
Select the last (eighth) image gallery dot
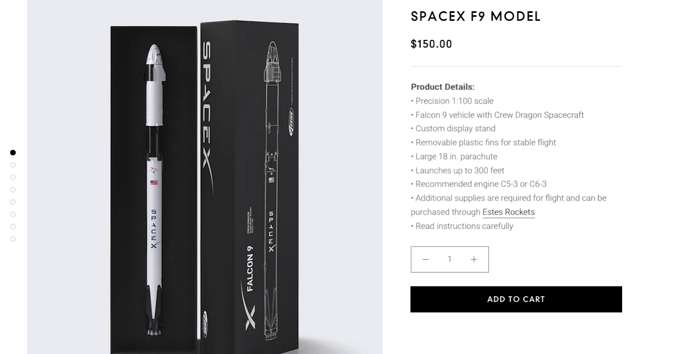13,239
